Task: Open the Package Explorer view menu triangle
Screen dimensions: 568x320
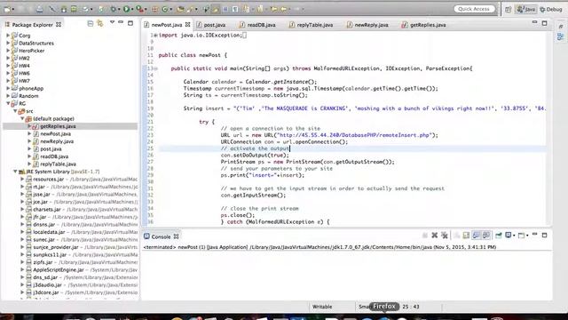Action: coord(113,22)
